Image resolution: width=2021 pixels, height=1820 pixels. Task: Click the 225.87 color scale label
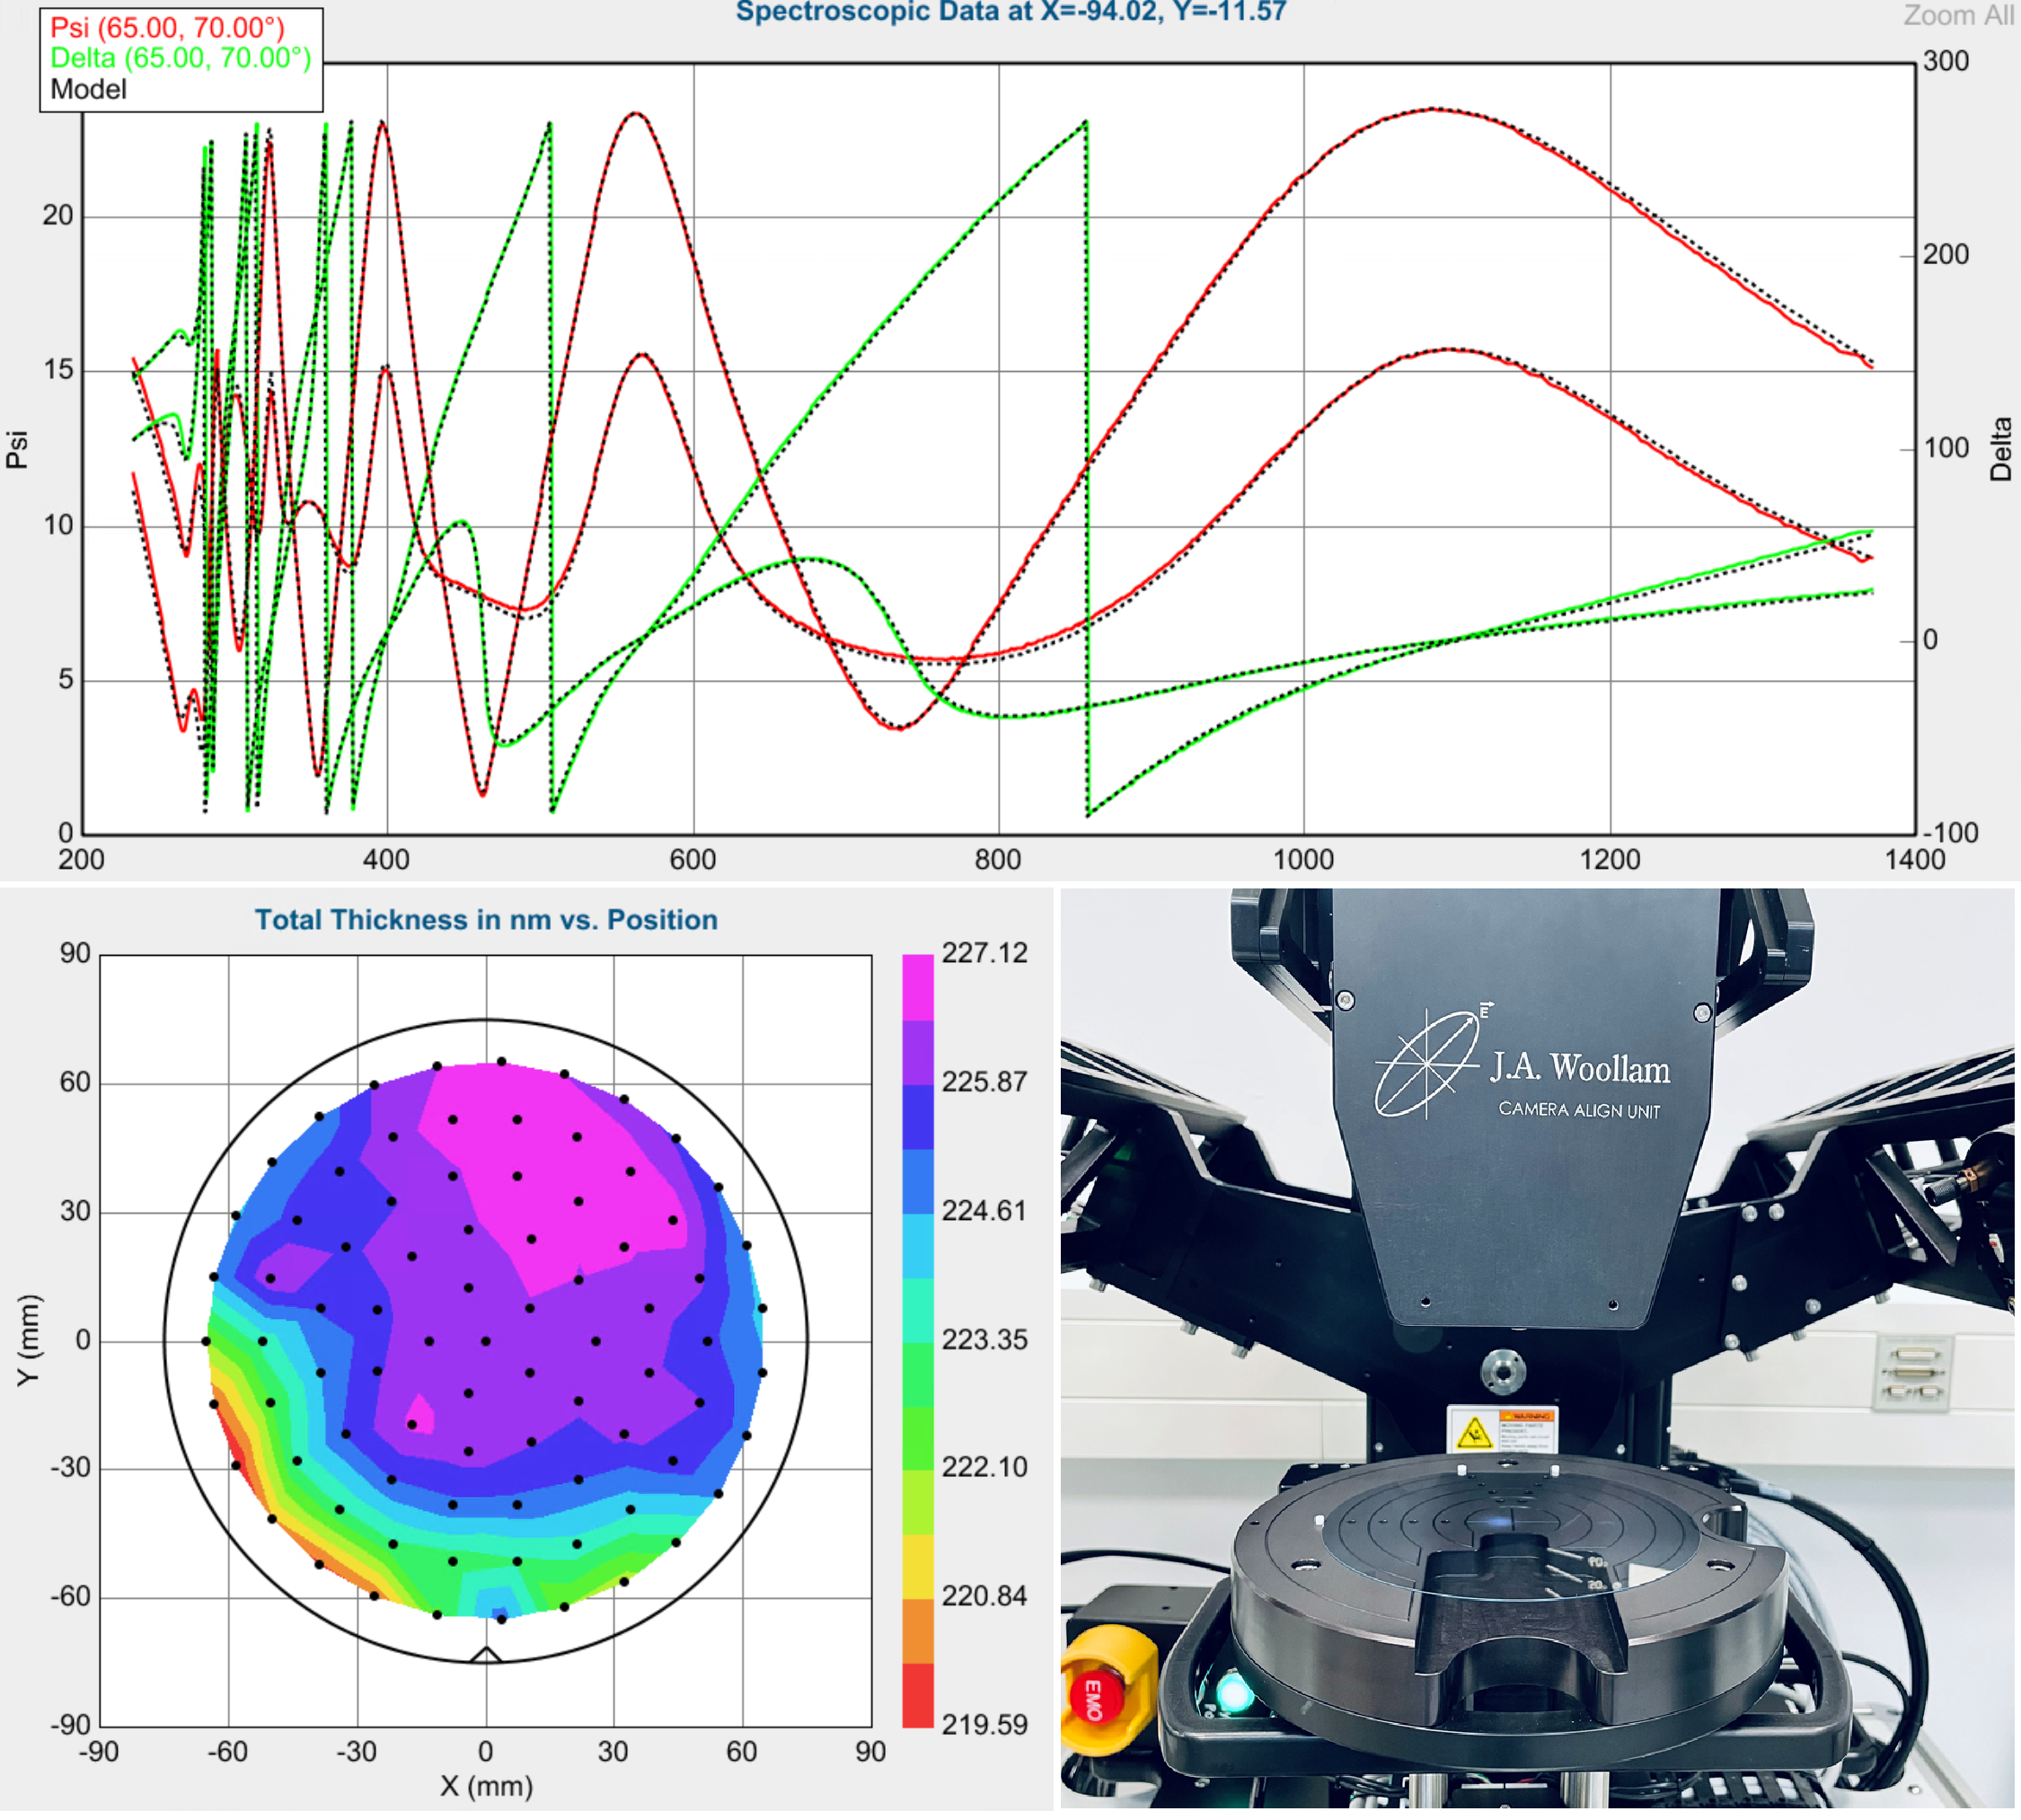984,1082
